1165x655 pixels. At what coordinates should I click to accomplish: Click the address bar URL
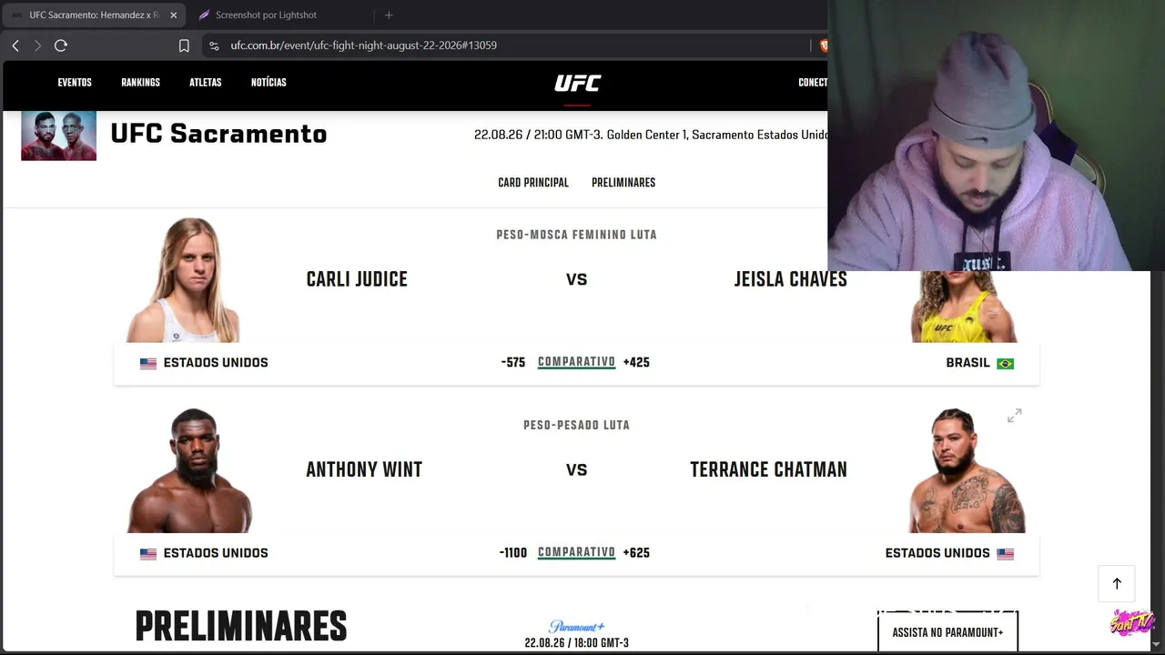pyautogui.click(x=363, y=45)
